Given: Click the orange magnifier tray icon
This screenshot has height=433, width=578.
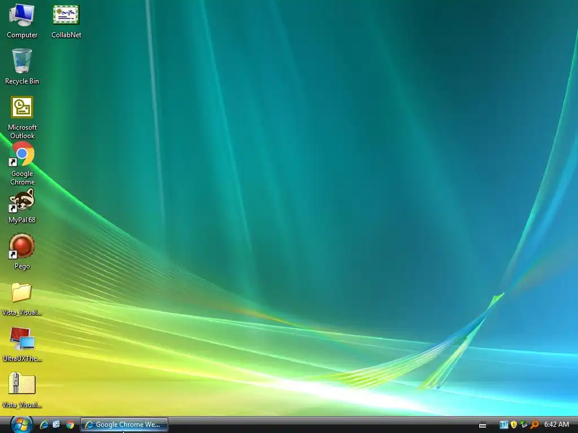Looking at the screenshot, I should [x=534, y=425].
